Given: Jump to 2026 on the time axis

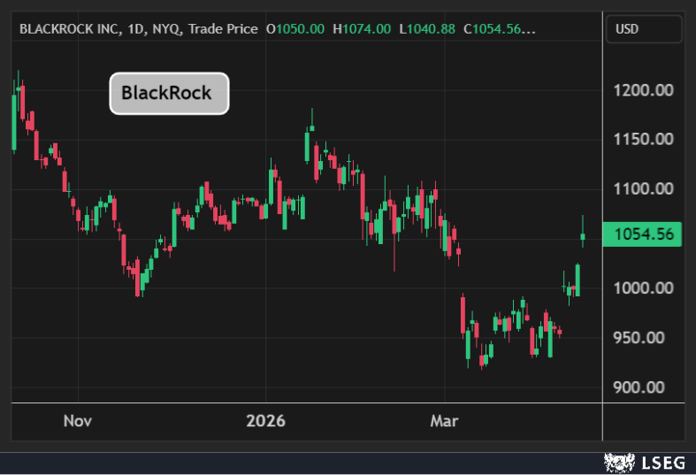Looking at the screenshot, I should 266,421.
